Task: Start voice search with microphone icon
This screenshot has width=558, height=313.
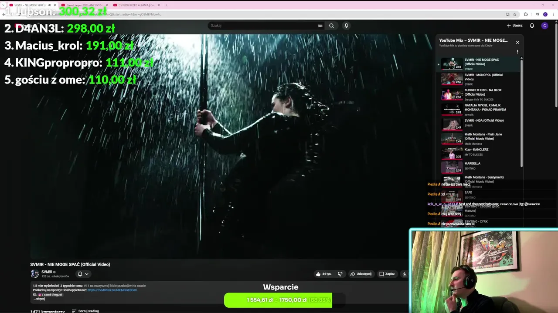Action: pyautogui.click(x=346, y=26)
